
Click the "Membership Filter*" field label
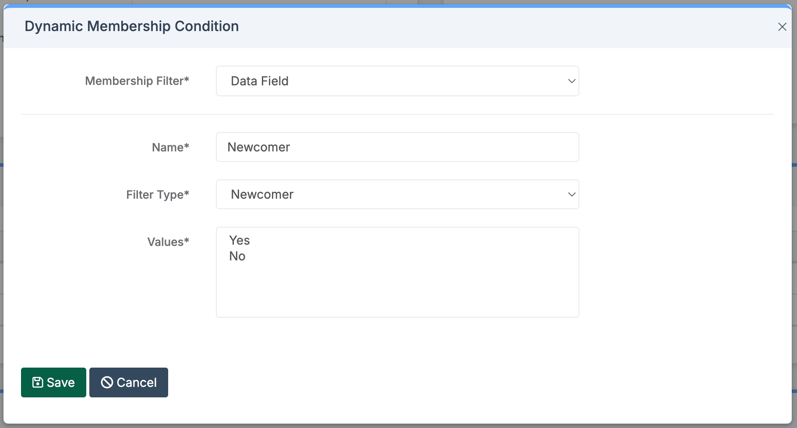(x=137, y=81)
